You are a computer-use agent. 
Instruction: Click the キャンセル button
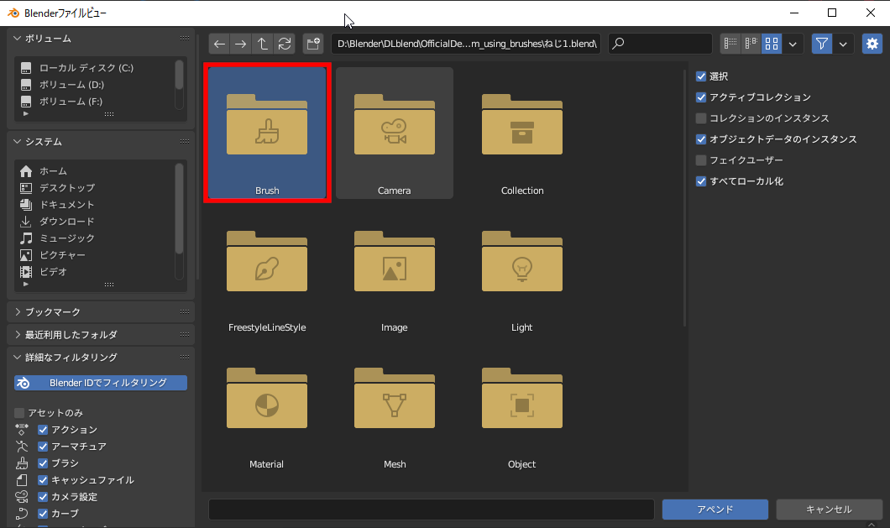pos(830,510)
